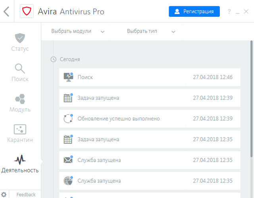Click the Avira Antivirus Pro title
The image size is (254, 198).
71,12
